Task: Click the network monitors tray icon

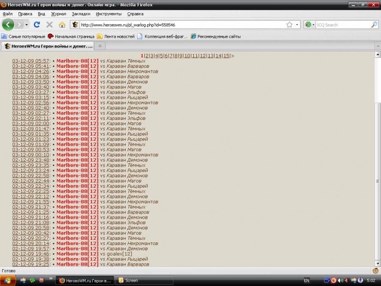Action: coord(327,280)
